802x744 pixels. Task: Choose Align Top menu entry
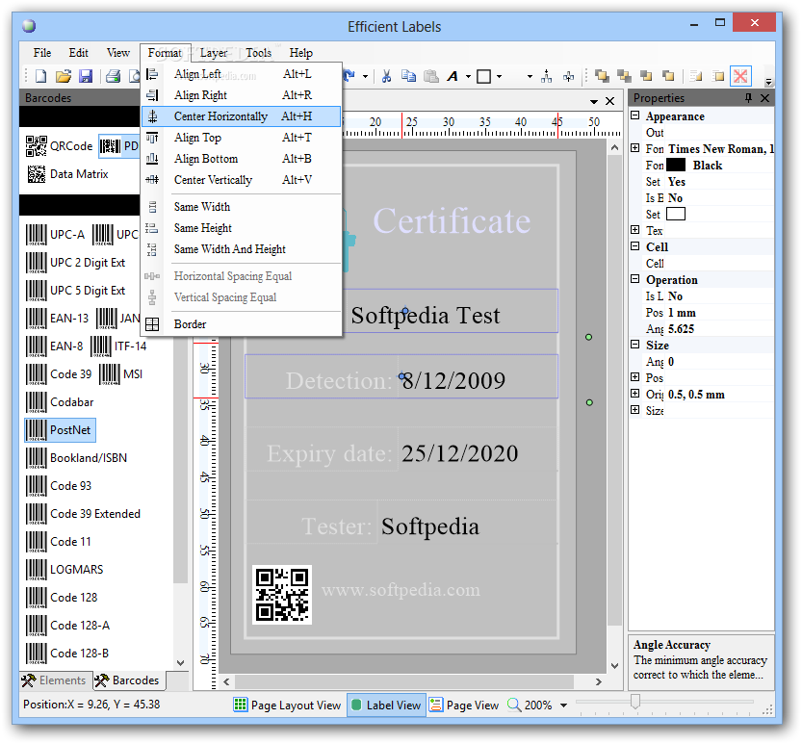[241, 138]
